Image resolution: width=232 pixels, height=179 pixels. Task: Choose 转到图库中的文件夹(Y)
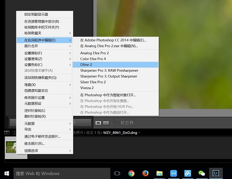(x=44, y=27)
